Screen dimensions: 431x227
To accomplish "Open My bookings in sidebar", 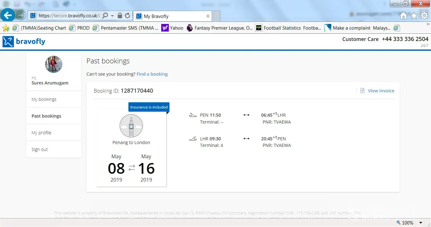I will point(44,99).
